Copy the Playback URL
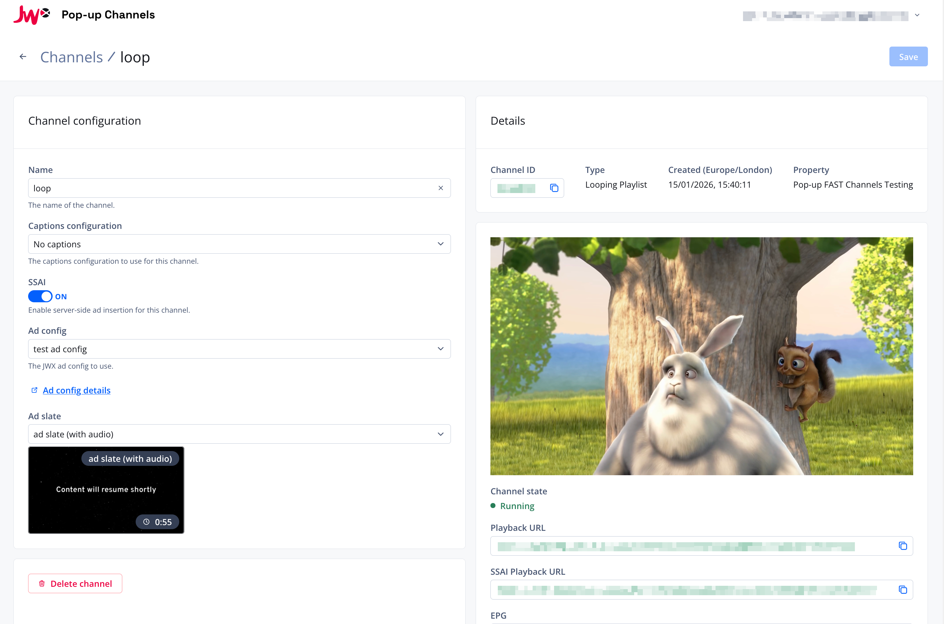This screenshot has height=624, width=944. coord(902,546)
